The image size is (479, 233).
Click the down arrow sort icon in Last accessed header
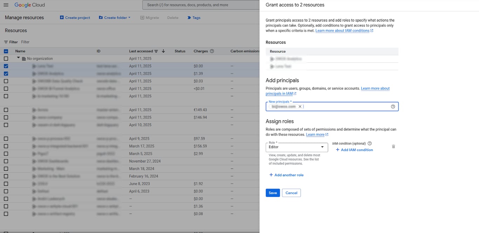[163, 51]
